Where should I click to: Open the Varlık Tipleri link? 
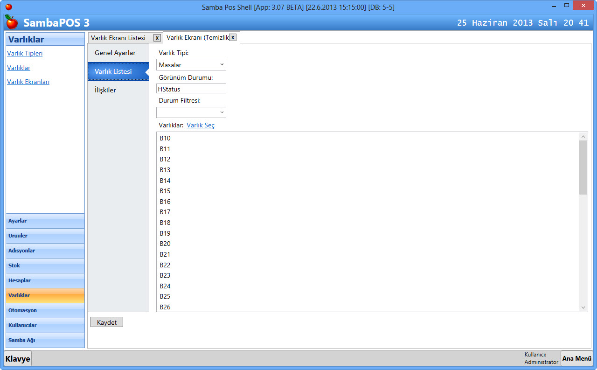point(25,53)
